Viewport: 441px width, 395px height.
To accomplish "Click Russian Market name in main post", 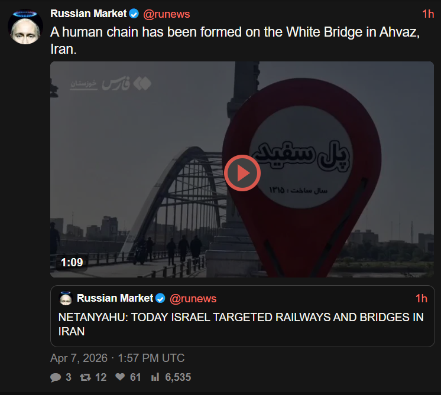I will coord(88,14).
